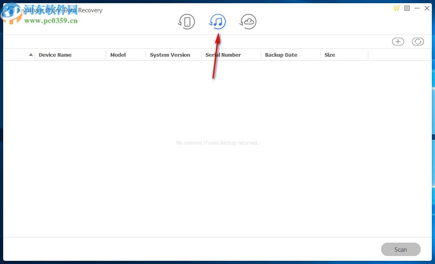This screenshot has height=264, width=435.
Task: Sort backups by the Serial Number header
Action: point(223,55)
